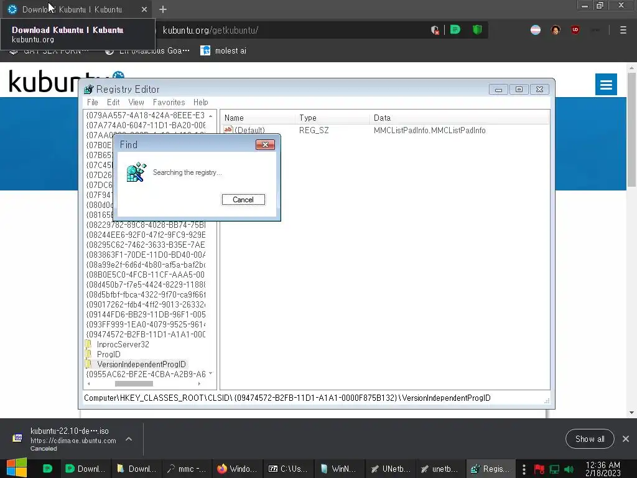Click Cancel in the Find dialog
Viewport: 637px width, 478px height.
tap(243, 200)
